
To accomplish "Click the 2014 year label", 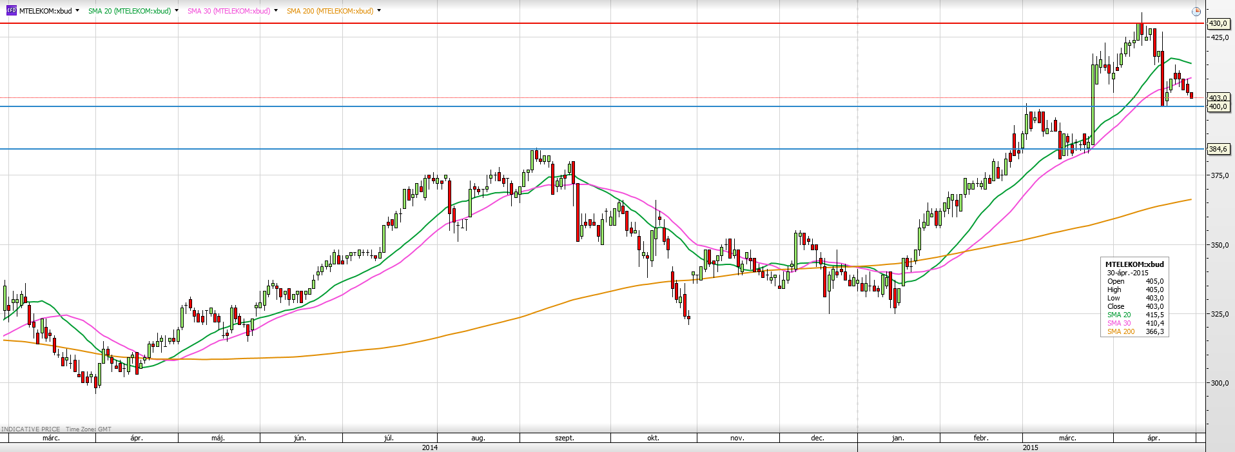I will (x=430, y=447).
